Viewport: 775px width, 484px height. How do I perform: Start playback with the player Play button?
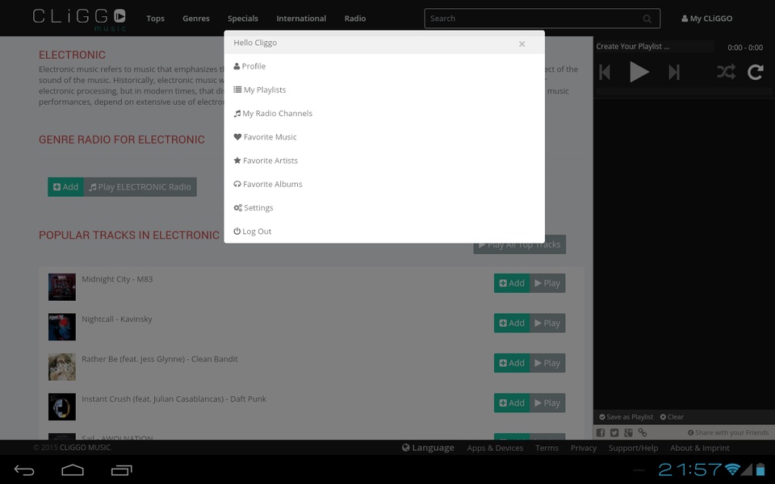point(639,72)
